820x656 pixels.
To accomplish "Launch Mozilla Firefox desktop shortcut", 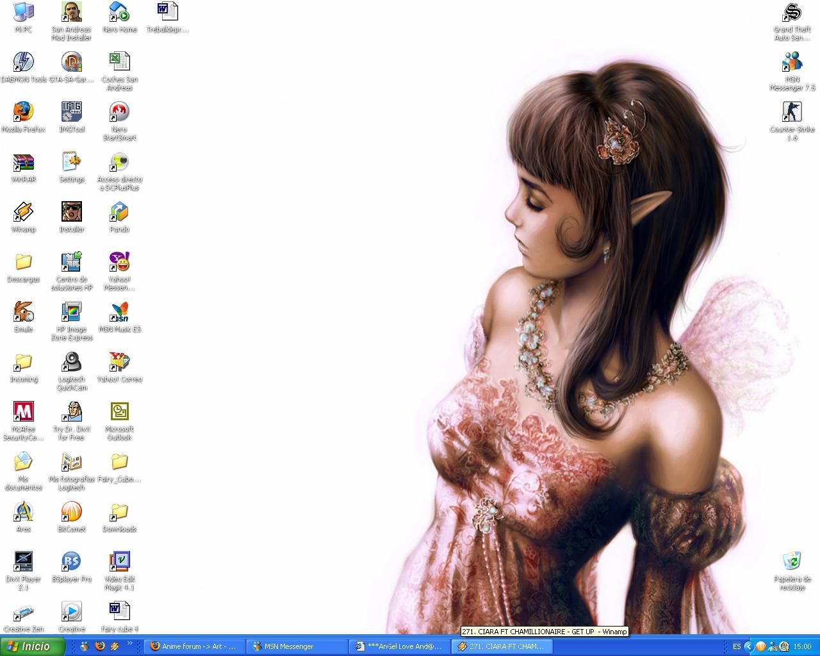I will (x=24, y=117).
